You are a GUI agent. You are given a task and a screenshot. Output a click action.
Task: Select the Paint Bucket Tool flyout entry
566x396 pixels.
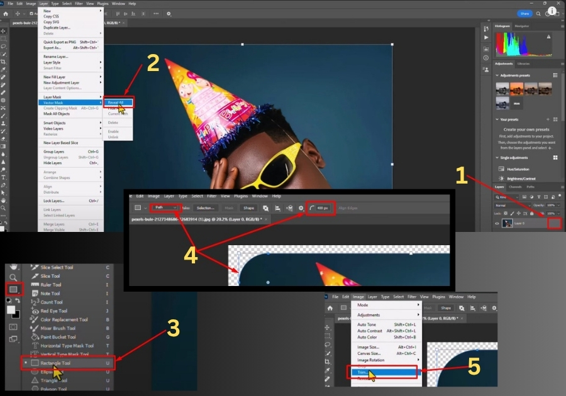pos(68,337)
